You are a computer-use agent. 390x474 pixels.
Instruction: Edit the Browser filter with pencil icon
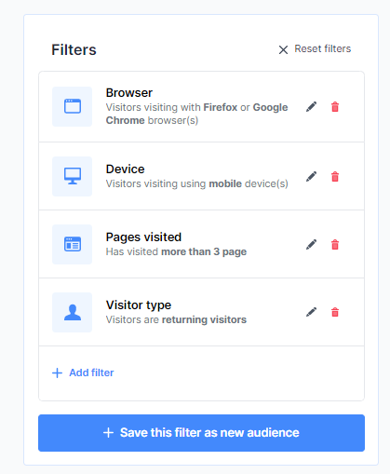pos(311,107)
